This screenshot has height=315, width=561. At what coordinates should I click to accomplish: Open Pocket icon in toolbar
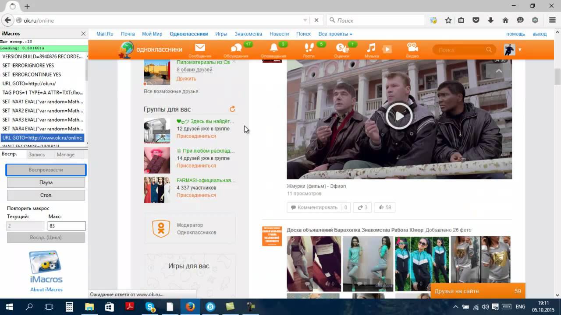[476, 20]
